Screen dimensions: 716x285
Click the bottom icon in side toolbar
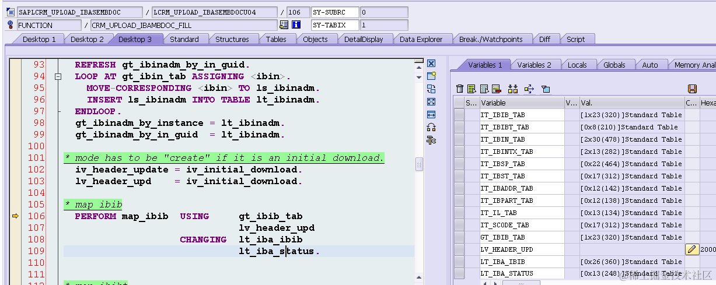[431, 140]
